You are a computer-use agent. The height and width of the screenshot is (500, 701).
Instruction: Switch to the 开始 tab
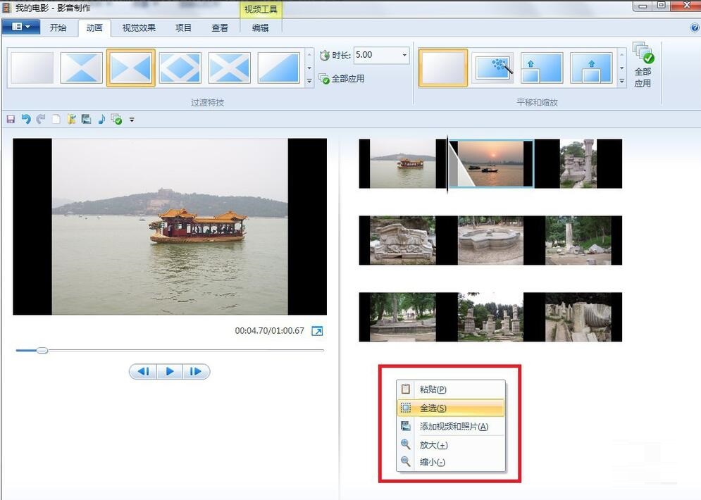coord(58,27)
